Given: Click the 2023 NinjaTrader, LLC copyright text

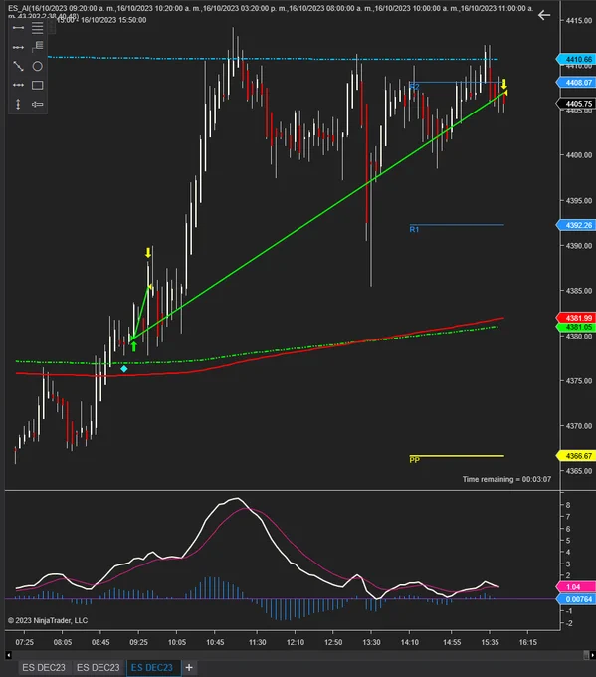Looking at the screenshot, I should tap(48, 620).
